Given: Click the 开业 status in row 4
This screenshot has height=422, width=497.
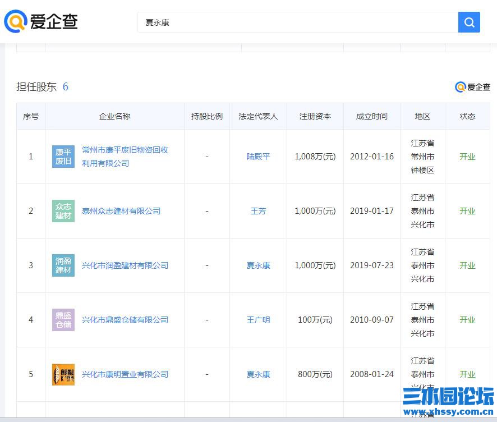Looking at the screenshot, I should [x=467, y=320].
